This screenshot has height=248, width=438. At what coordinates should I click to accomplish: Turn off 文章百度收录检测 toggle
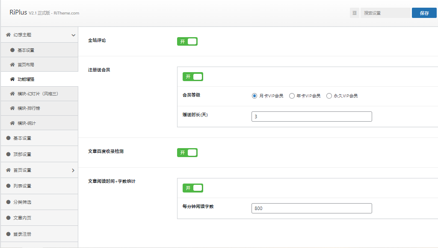(187, 152)
